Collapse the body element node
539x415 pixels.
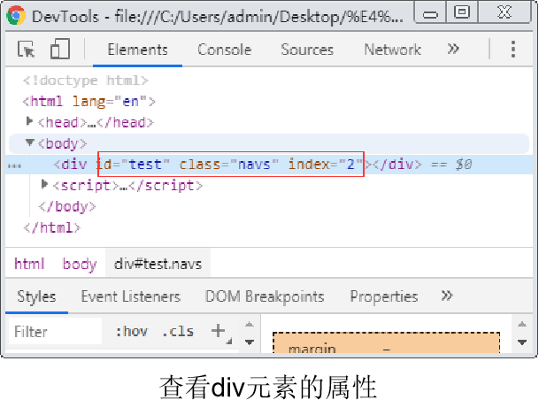(29, 142)
